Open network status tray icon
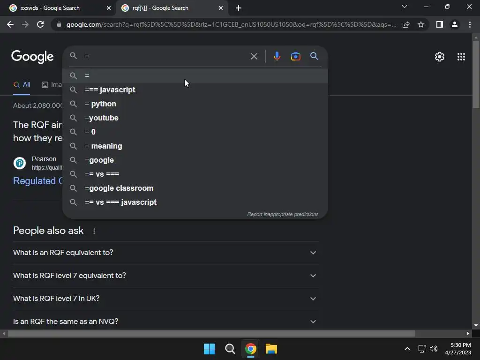The width and height of the screenshot is (480, 360). tap(422, 349)
